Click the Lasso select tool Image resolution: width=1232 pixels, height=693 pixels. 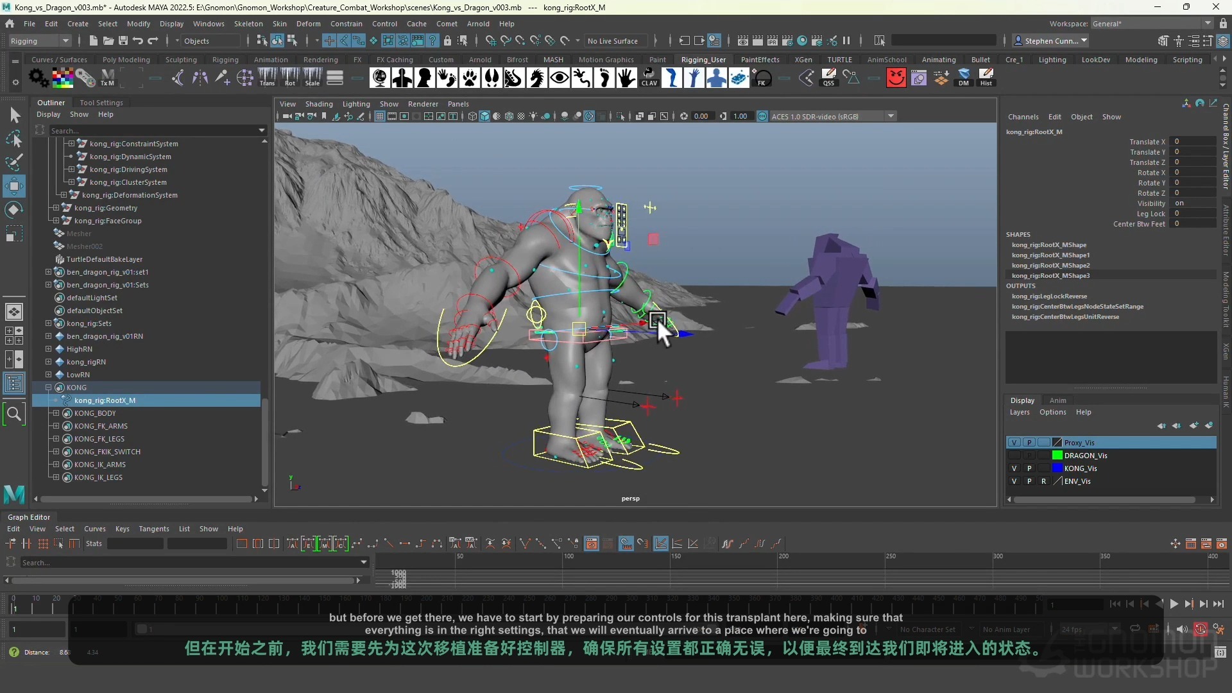click(x=14, y=139)
